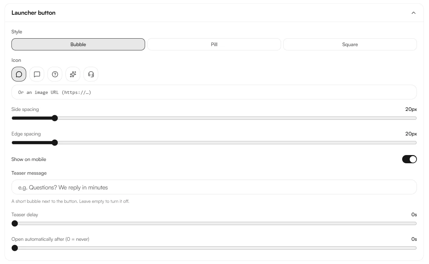Click the Edge spacing label
This screenshot has width=429, height=264.
click(26, 134)
